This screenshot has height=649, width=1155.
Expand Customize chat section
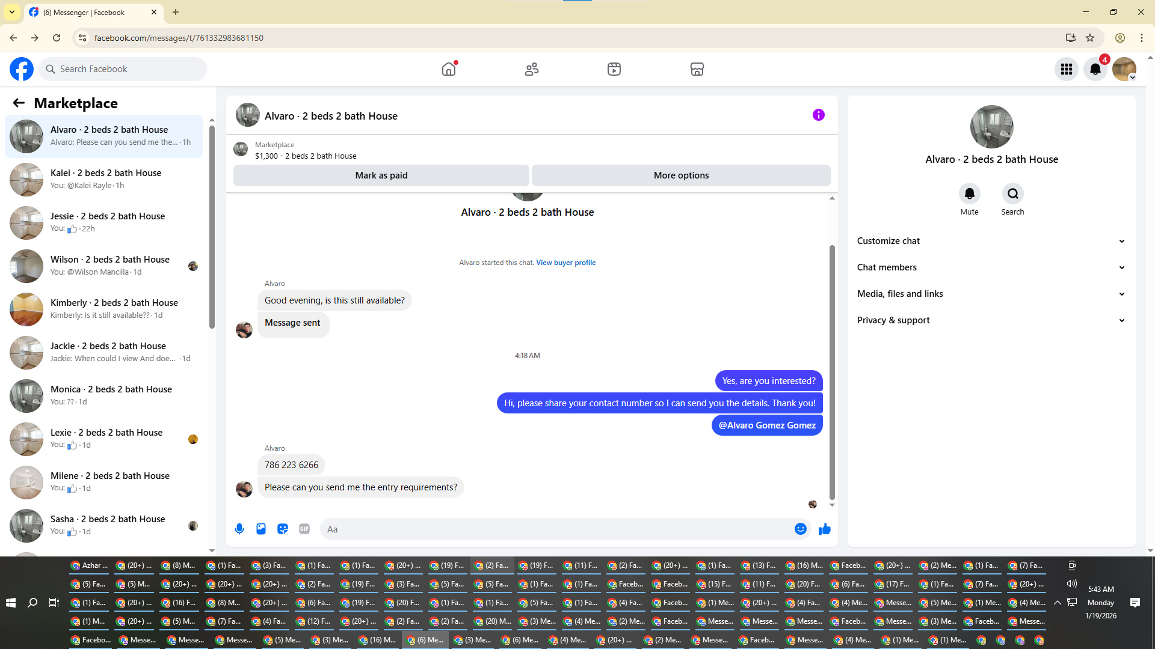(991, 241)
